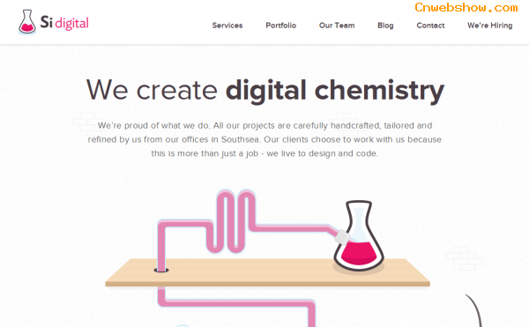Screen dimensions: 529x327
Task: Click the Cnwebshow.com watermark text
Action: (466, 7)
